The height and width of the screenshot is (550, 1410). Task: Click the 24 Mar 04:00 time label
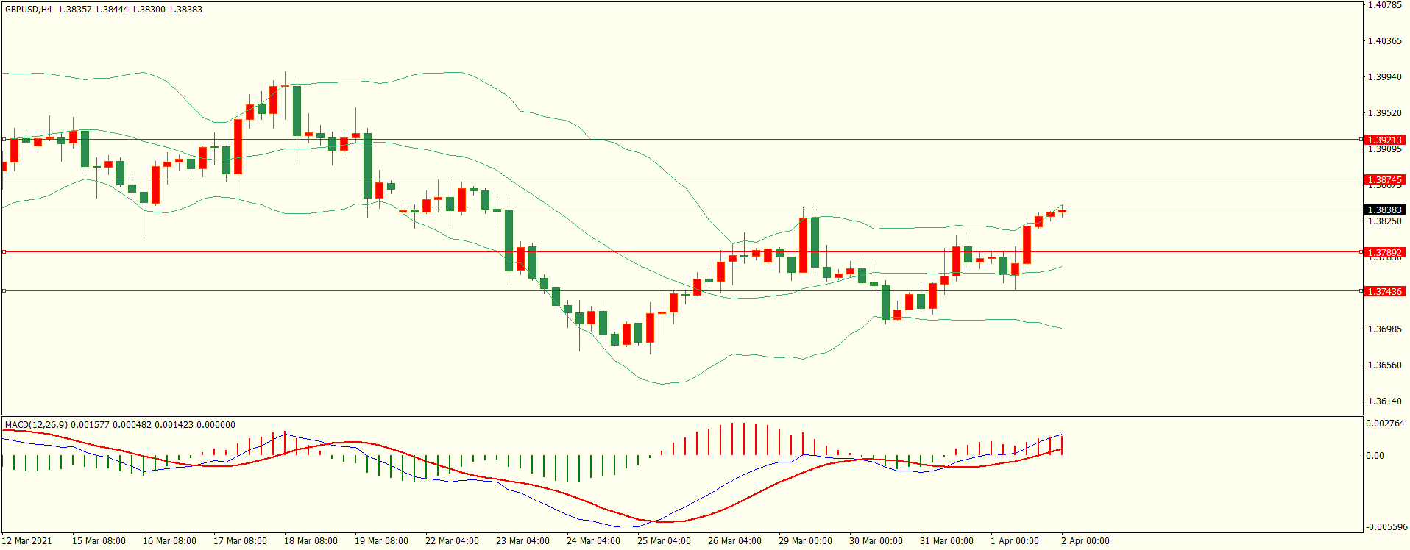[593, 541]
